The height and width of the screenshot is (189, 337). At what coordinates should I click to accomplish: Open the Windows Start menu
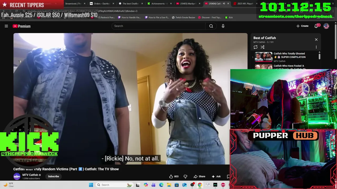coord(91,185)
